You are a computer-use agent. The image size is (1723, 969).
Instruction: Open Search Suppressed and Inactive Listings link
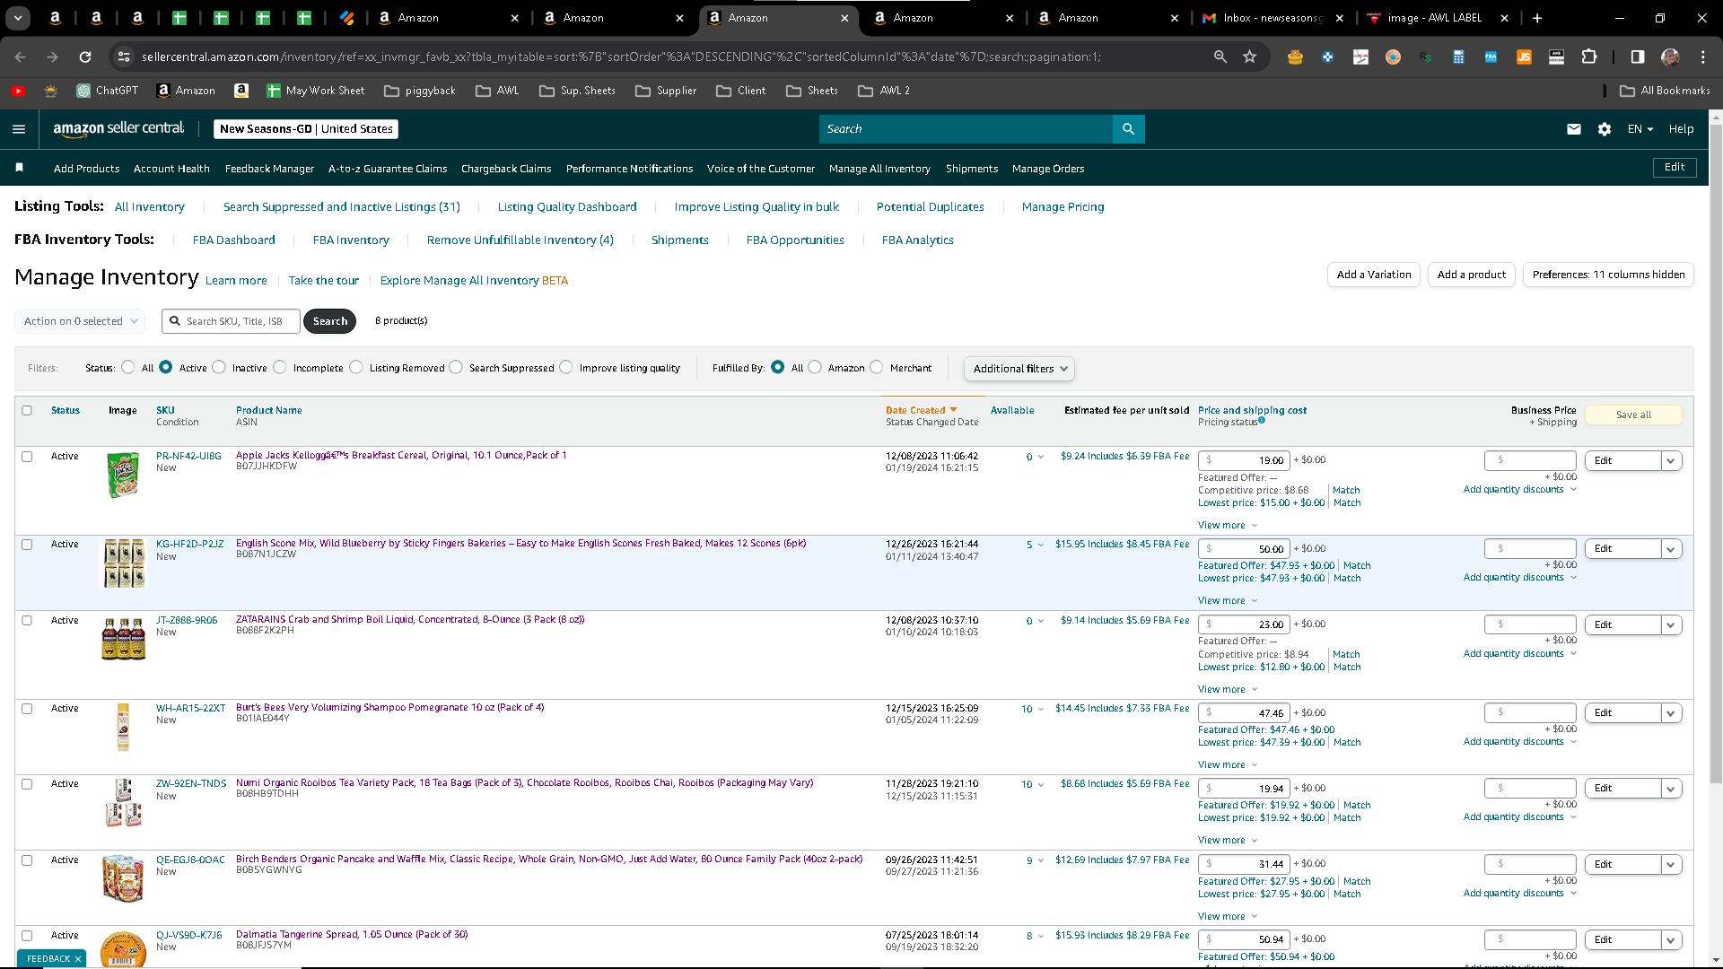coord(342,207)
